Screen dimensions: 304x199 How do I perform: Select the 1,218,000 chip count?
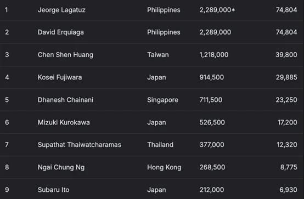tap(214, 55)
